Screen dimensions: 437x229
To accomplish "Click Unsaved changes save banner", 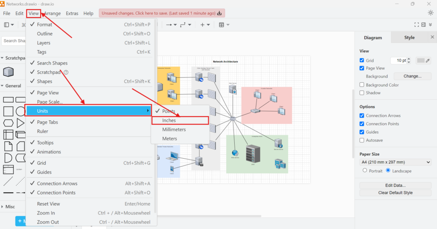I will pos(162,13).
